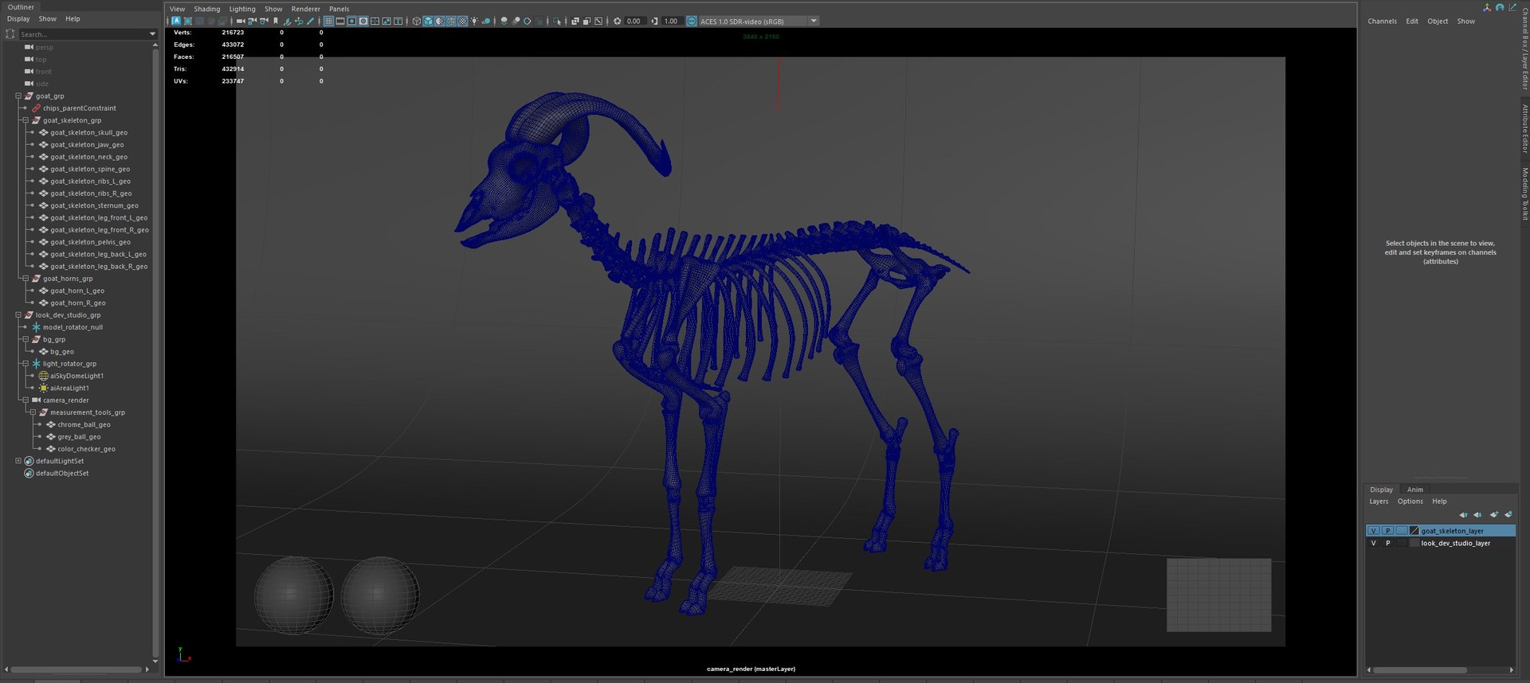
Task: Click the isolate select icon
Action: coord(557,21)
